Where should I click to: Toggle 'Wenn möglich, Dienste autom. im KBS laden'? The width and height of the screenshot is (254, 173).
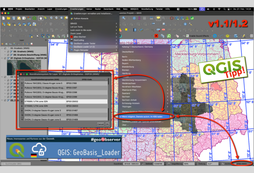(x=142, y=117)
